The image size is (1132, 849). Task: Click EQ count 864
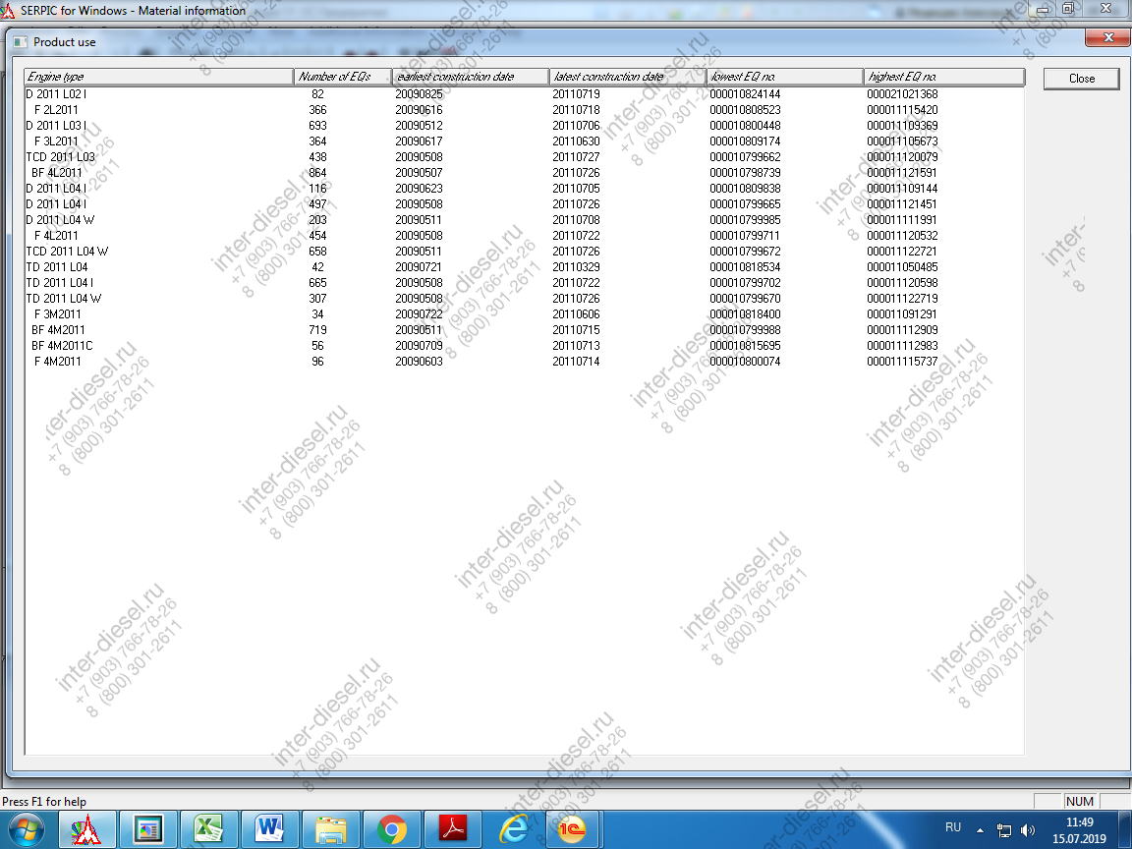(317, 173)
